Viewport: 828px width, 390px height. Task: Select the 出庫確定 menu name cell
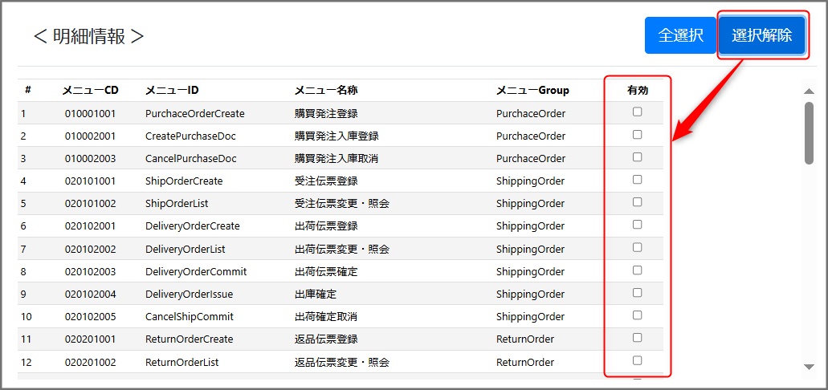click(316, 295)
